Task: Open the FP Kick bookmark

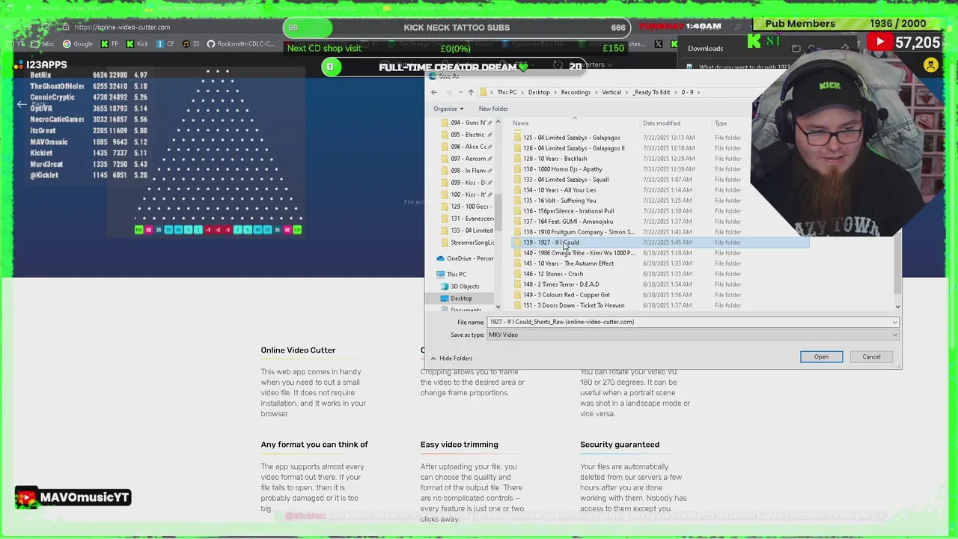Action: [109, 43]
